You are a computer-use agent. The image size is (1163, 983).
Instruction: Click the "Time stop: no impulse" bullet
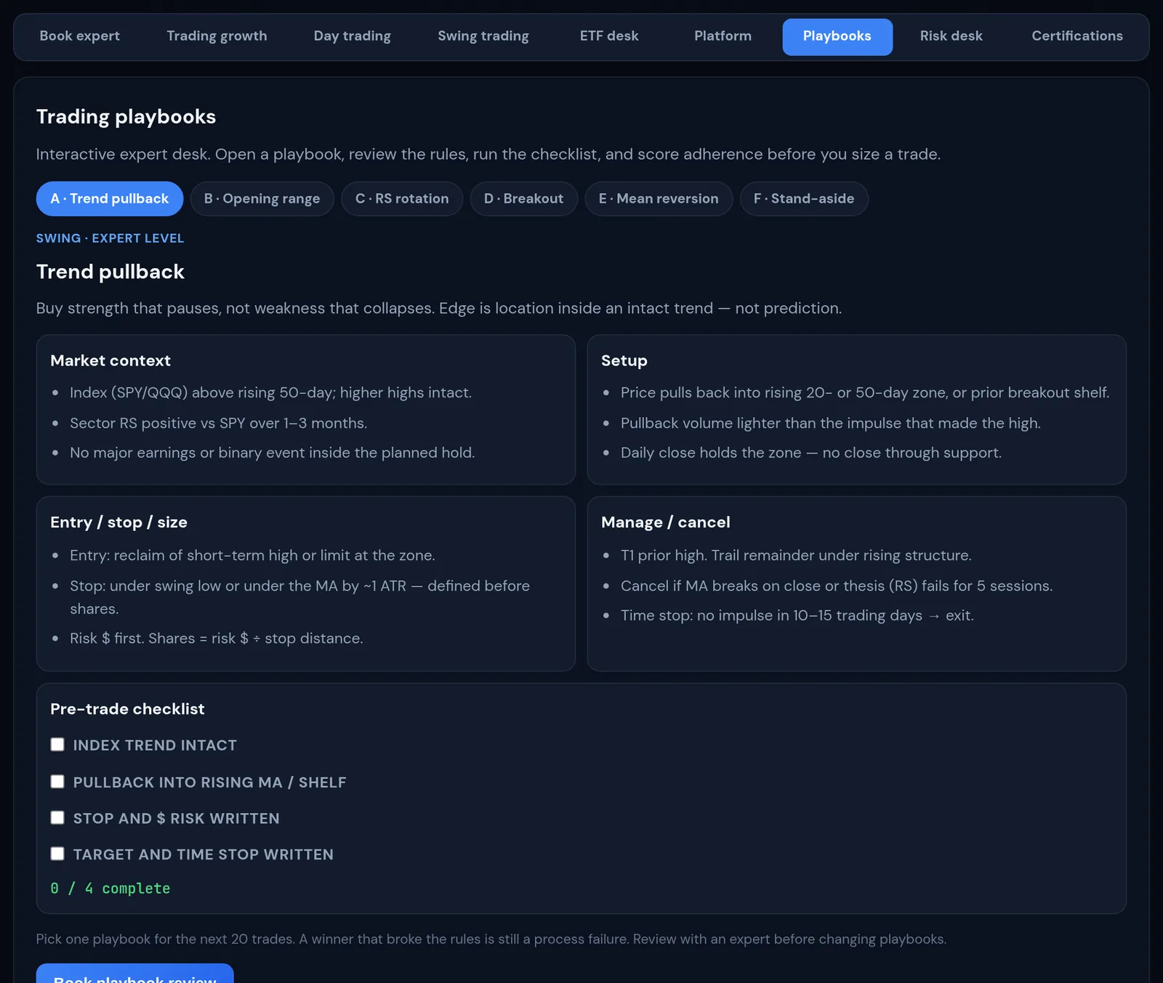click(797, 615)
